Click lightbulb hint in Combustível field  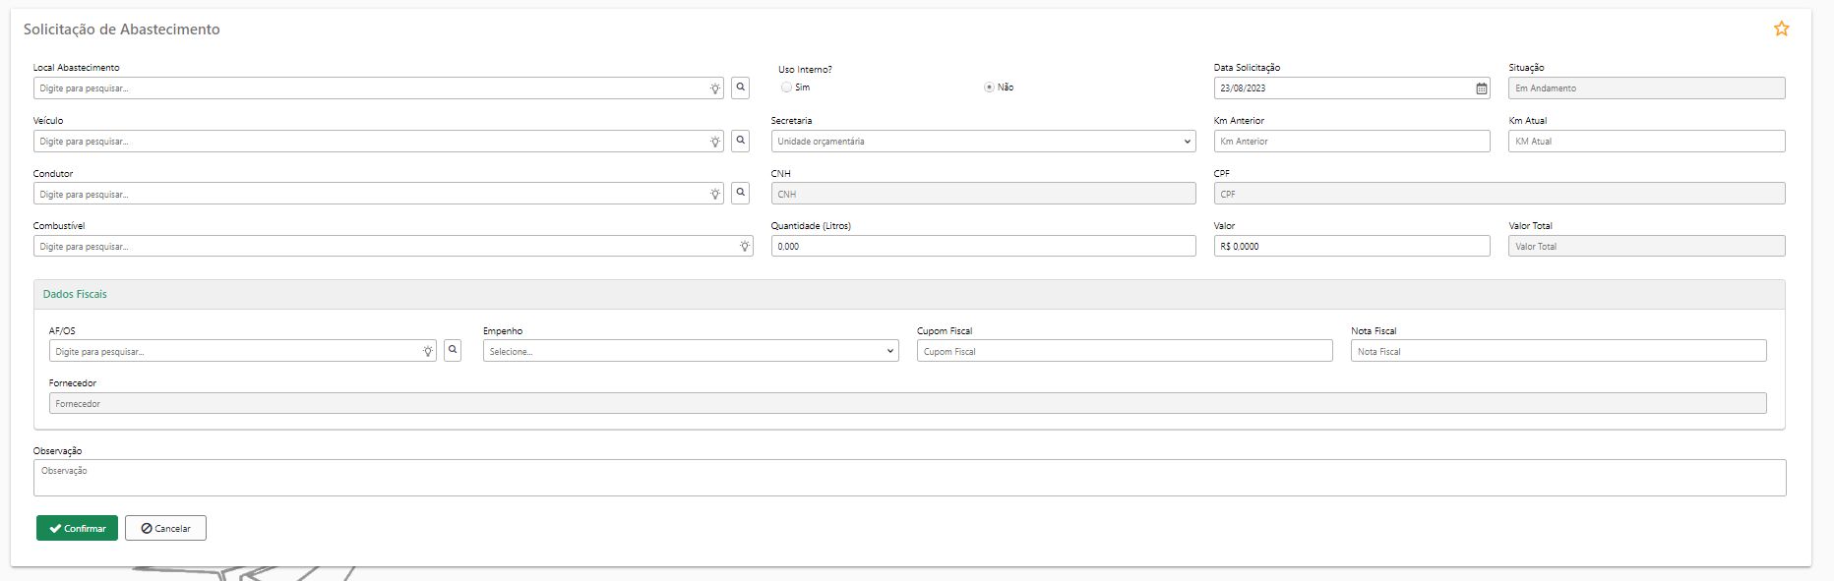point(745,247)
